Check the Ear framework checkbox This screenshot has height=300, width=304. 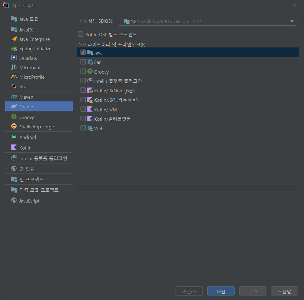[83, 62]
